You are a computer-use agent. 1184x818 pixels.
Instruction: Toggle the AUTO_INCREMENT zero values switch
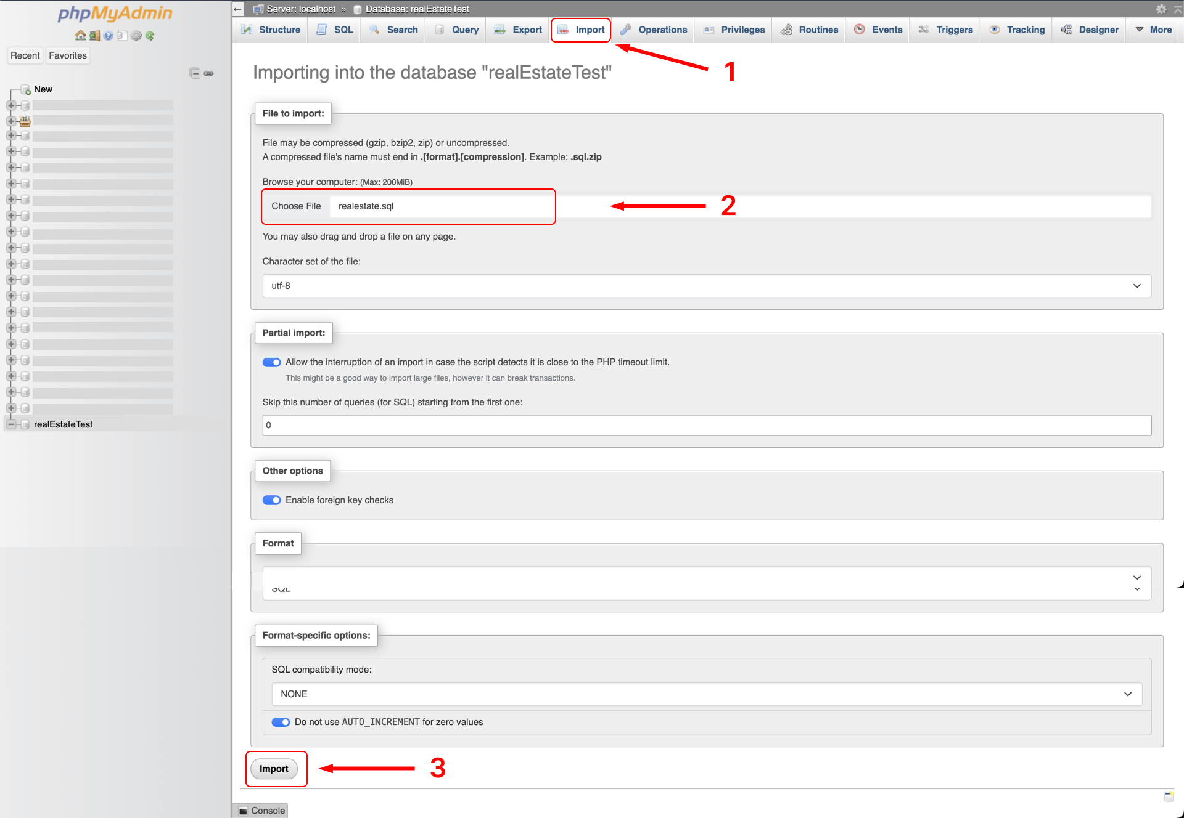[281, 722]
